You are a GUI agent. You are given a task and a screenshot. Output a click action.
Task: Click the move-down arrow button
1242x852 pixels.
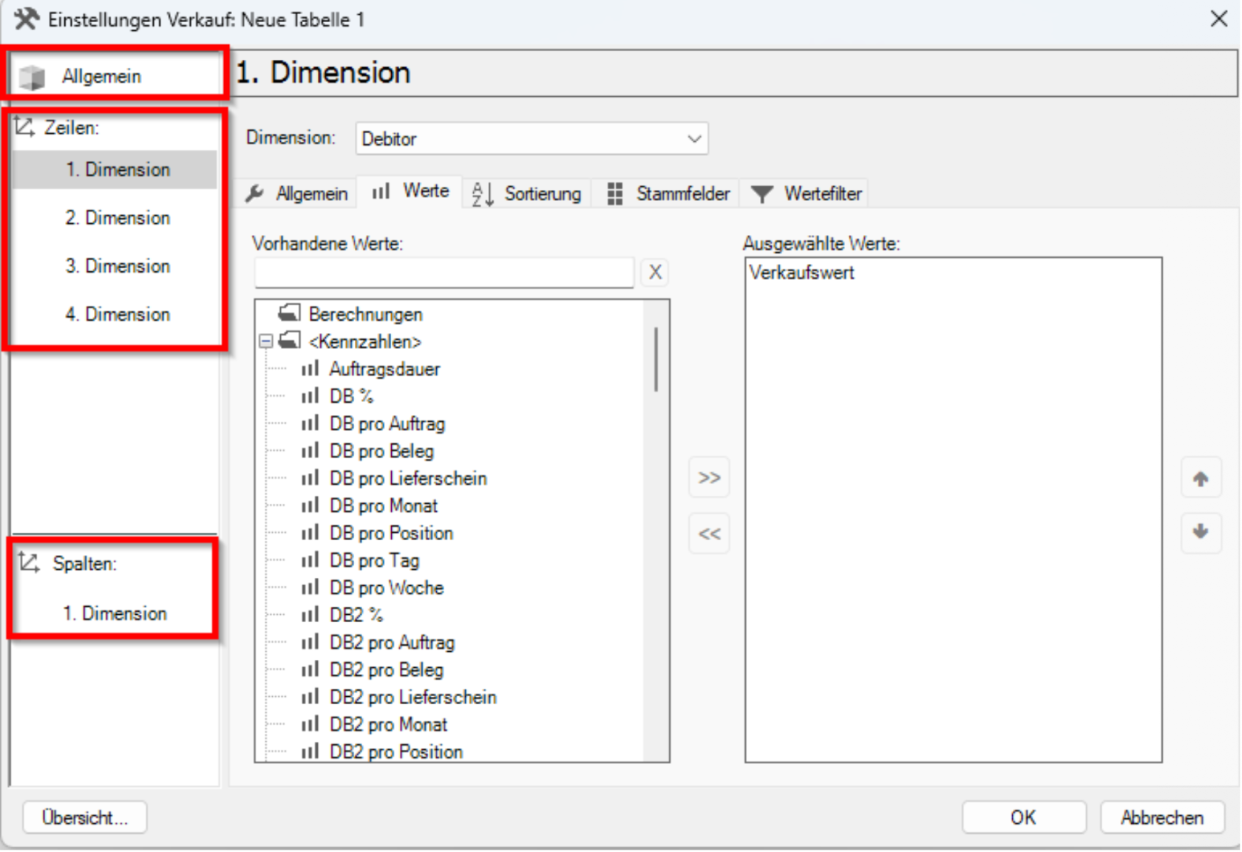[1201, 531]
